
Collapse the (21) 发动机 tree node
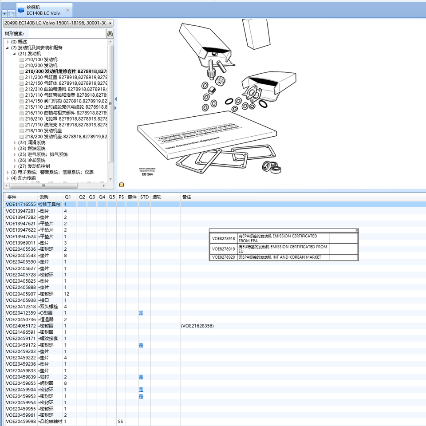coord(15,54)
